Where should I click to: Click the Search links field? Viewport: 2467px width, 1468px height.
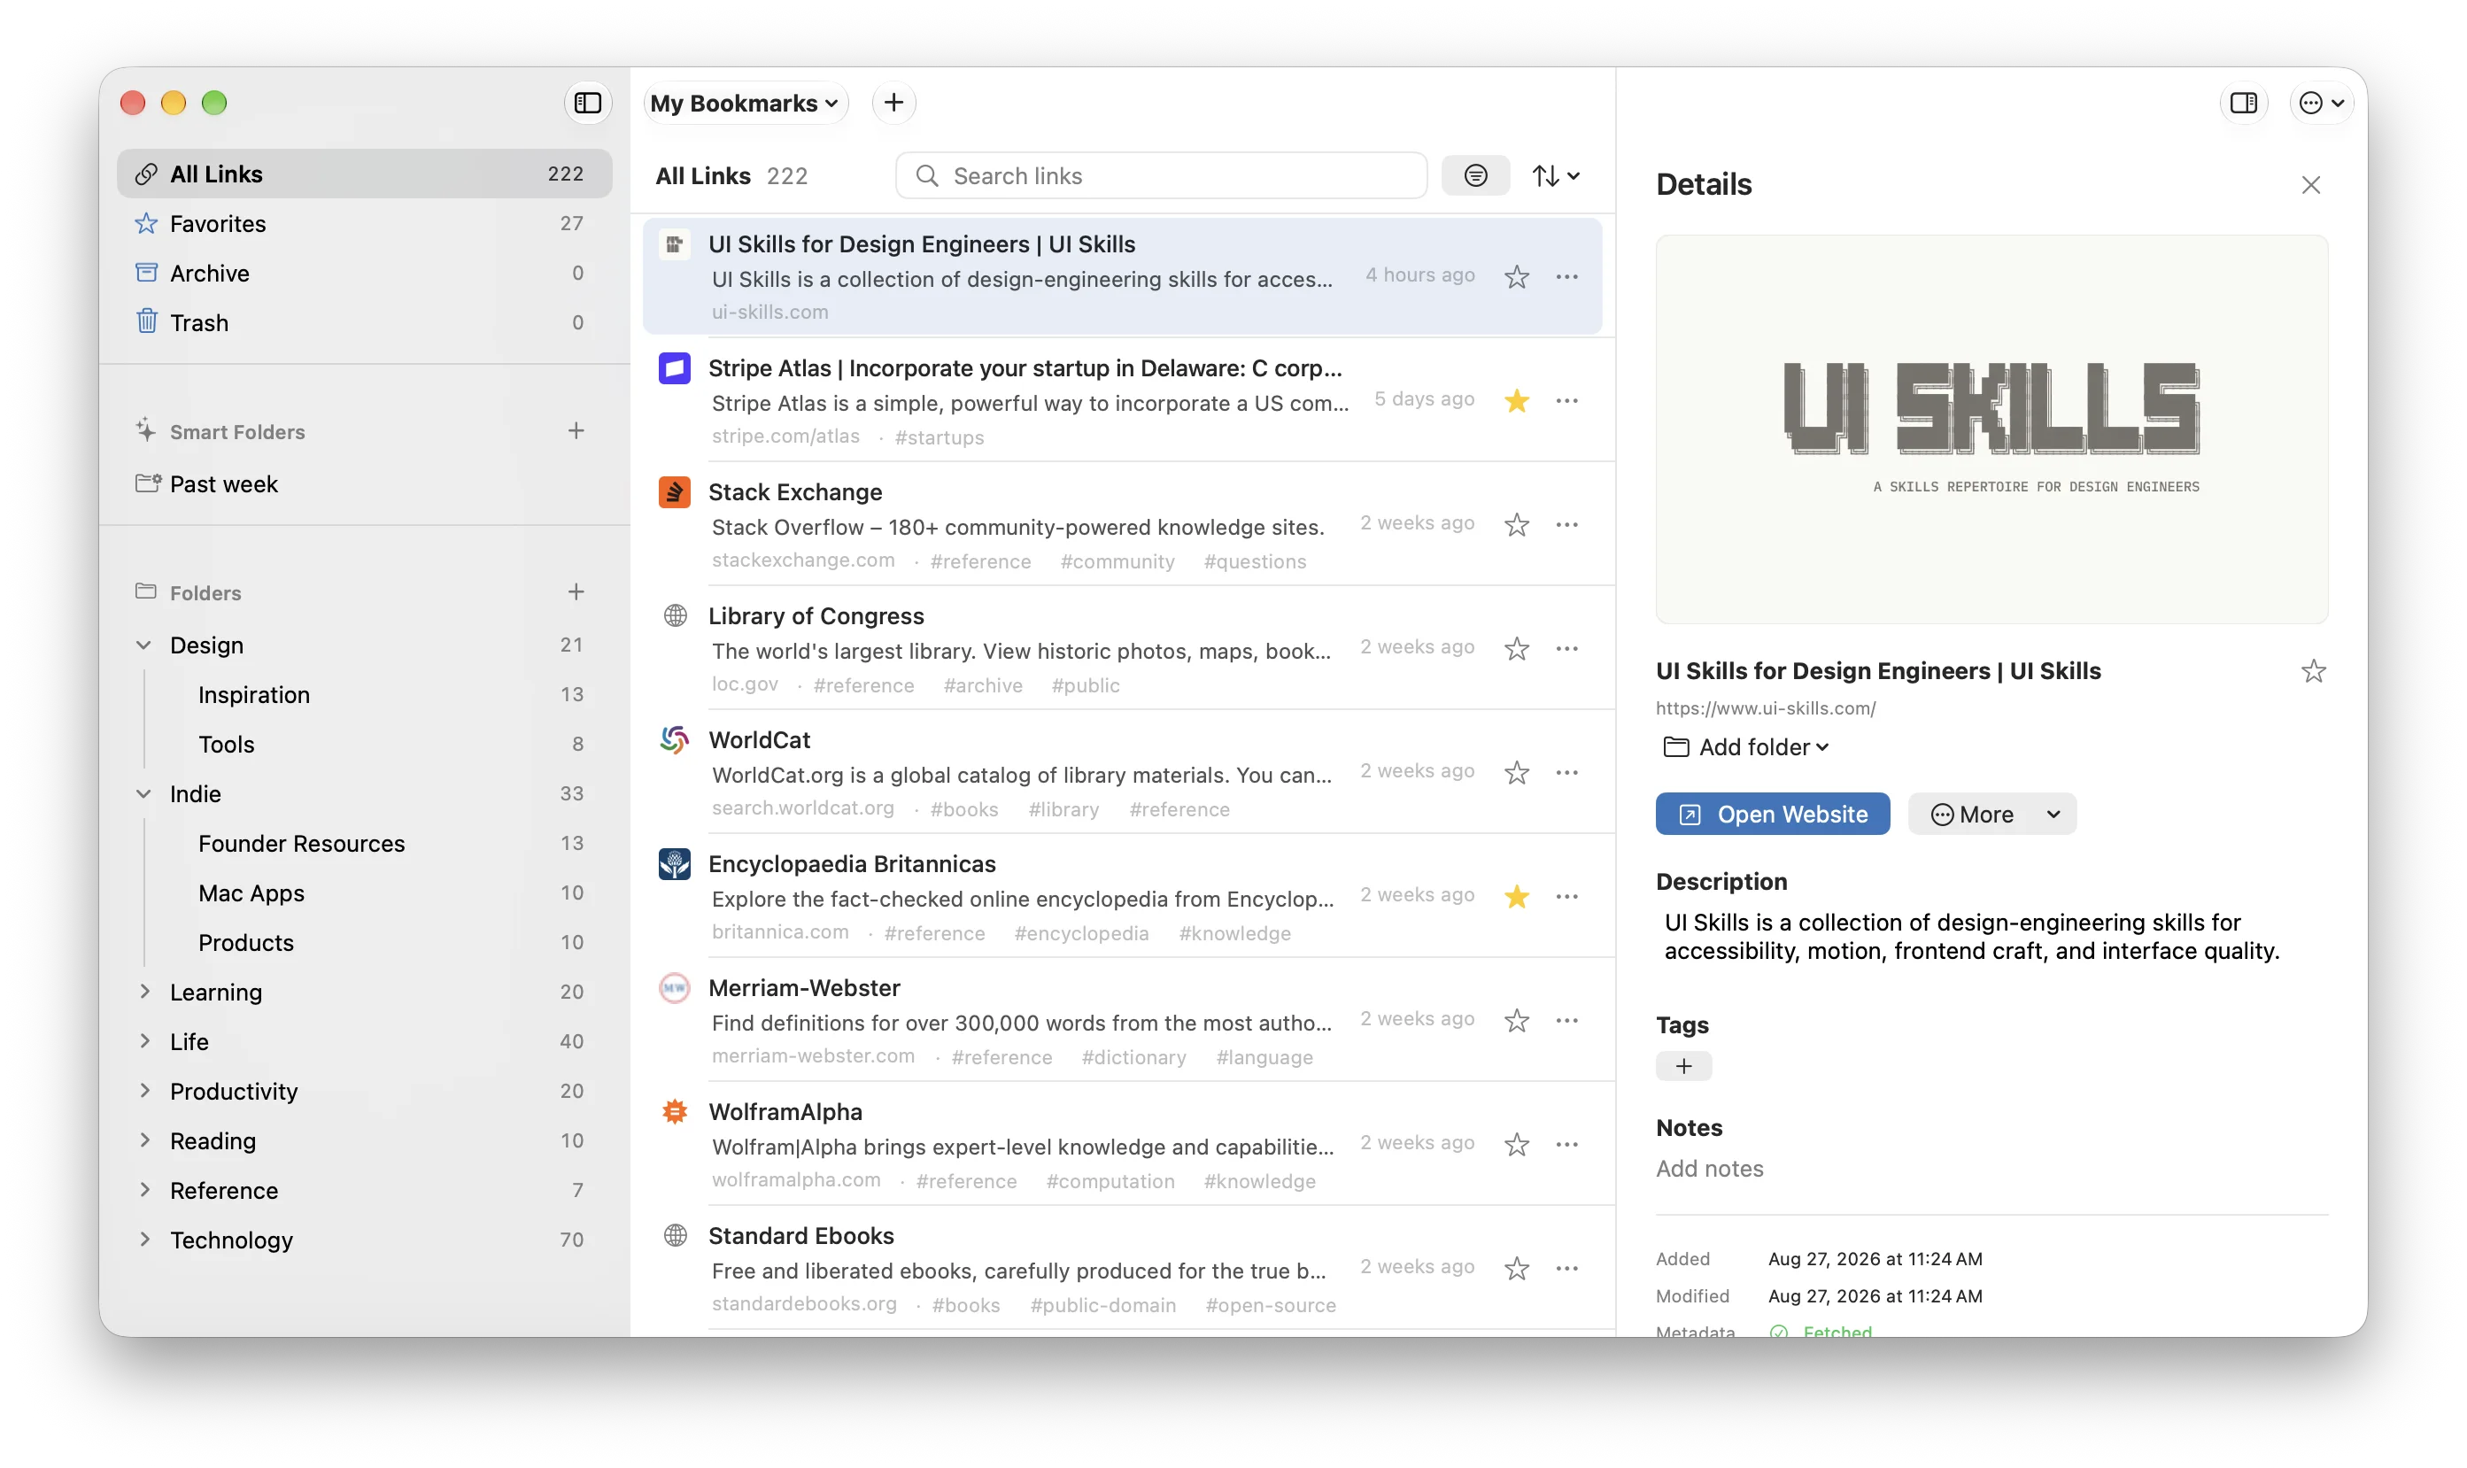(x=1161, y=176)
